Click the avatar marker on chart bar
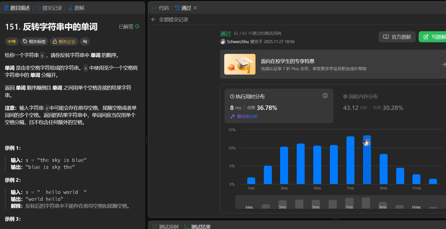 tap(367, 142)
